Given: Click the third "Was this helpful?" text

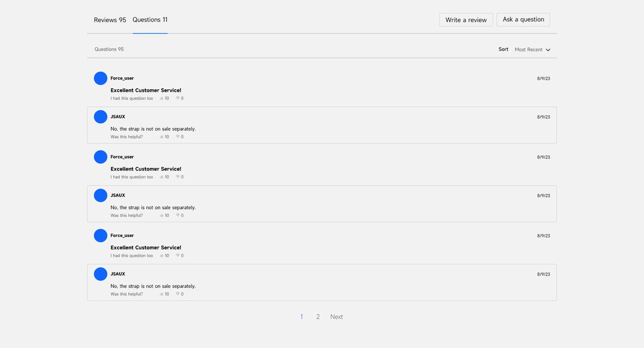Looking at the screenshot, I should pos(126,294).
